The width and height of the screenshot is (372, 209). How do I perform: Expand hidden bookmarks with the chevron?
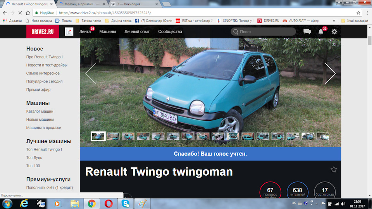click(334, 21)
